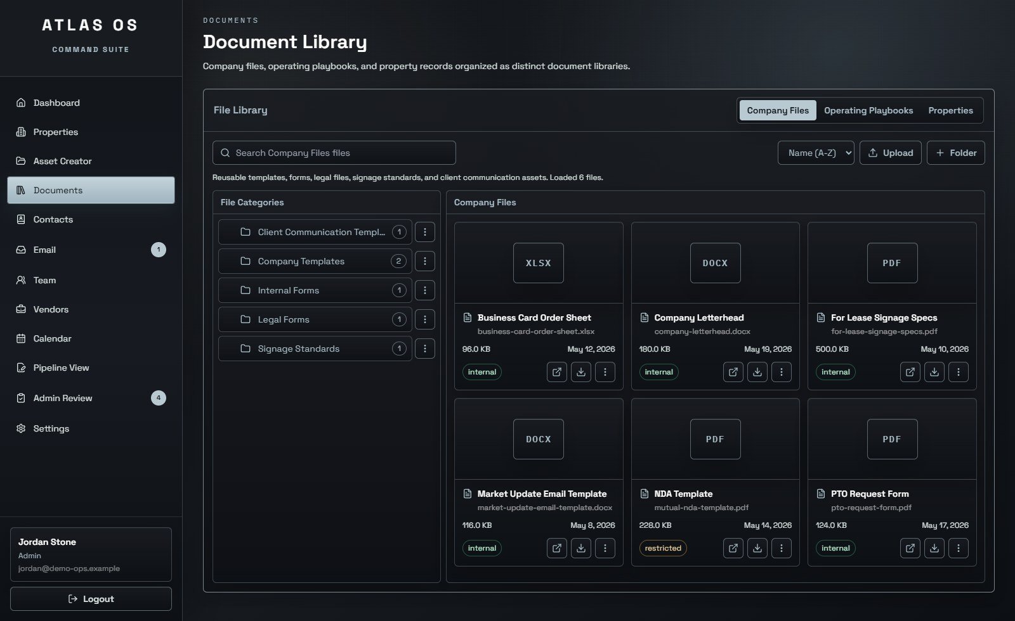The image size is (1015, 621).
Task: Open Business Card Order Sheet in new tab
Action: 556,372
